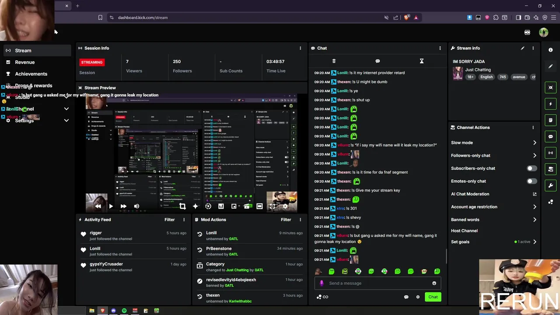Click the broadcast signal icon on right rail
The width and height of the screenshot is (560, 315).
point(551,153)
